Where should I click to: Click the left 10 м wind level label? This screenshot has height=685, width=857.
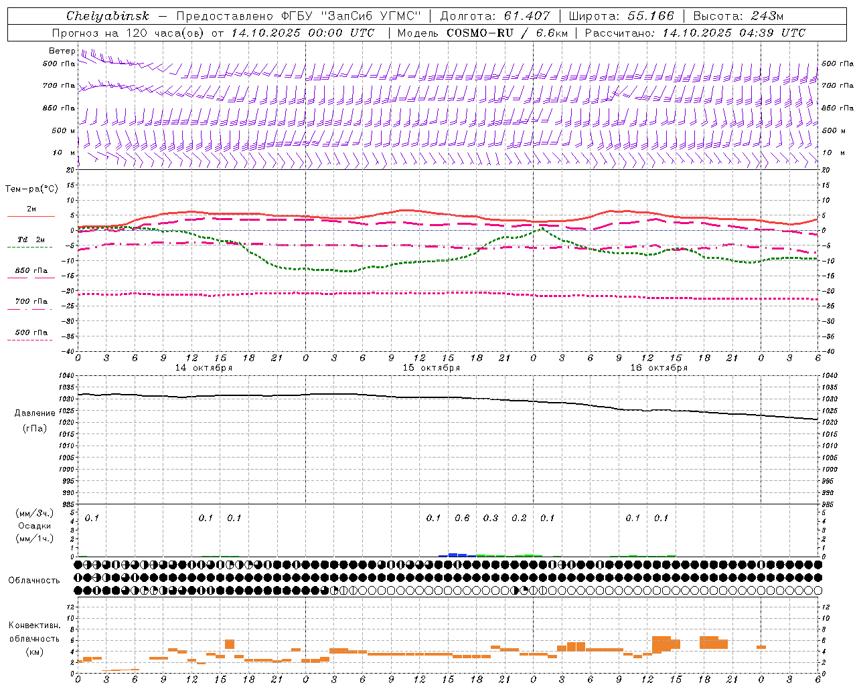(x=65, y=153)
